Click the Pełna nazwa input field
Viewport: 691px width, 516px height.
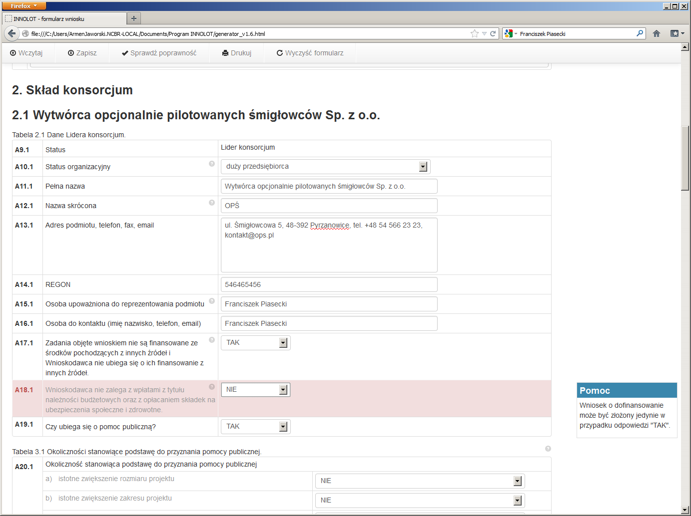tap(329, 186)
